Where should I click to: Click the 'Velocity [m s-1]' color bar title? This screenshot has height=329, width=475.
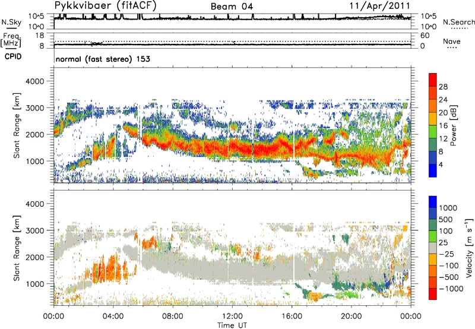click(x=469, y=248)
